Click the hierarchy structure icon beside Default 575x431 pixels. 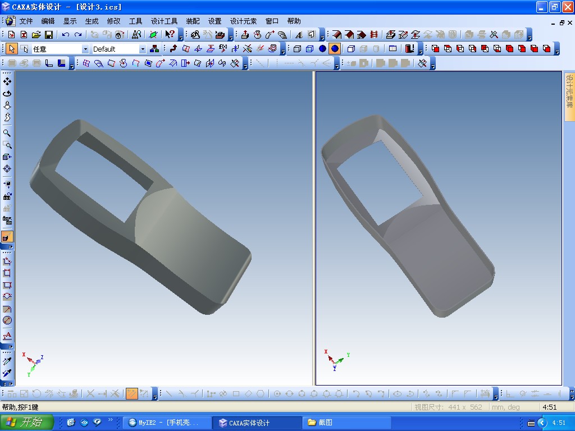[x=154, y=49]
